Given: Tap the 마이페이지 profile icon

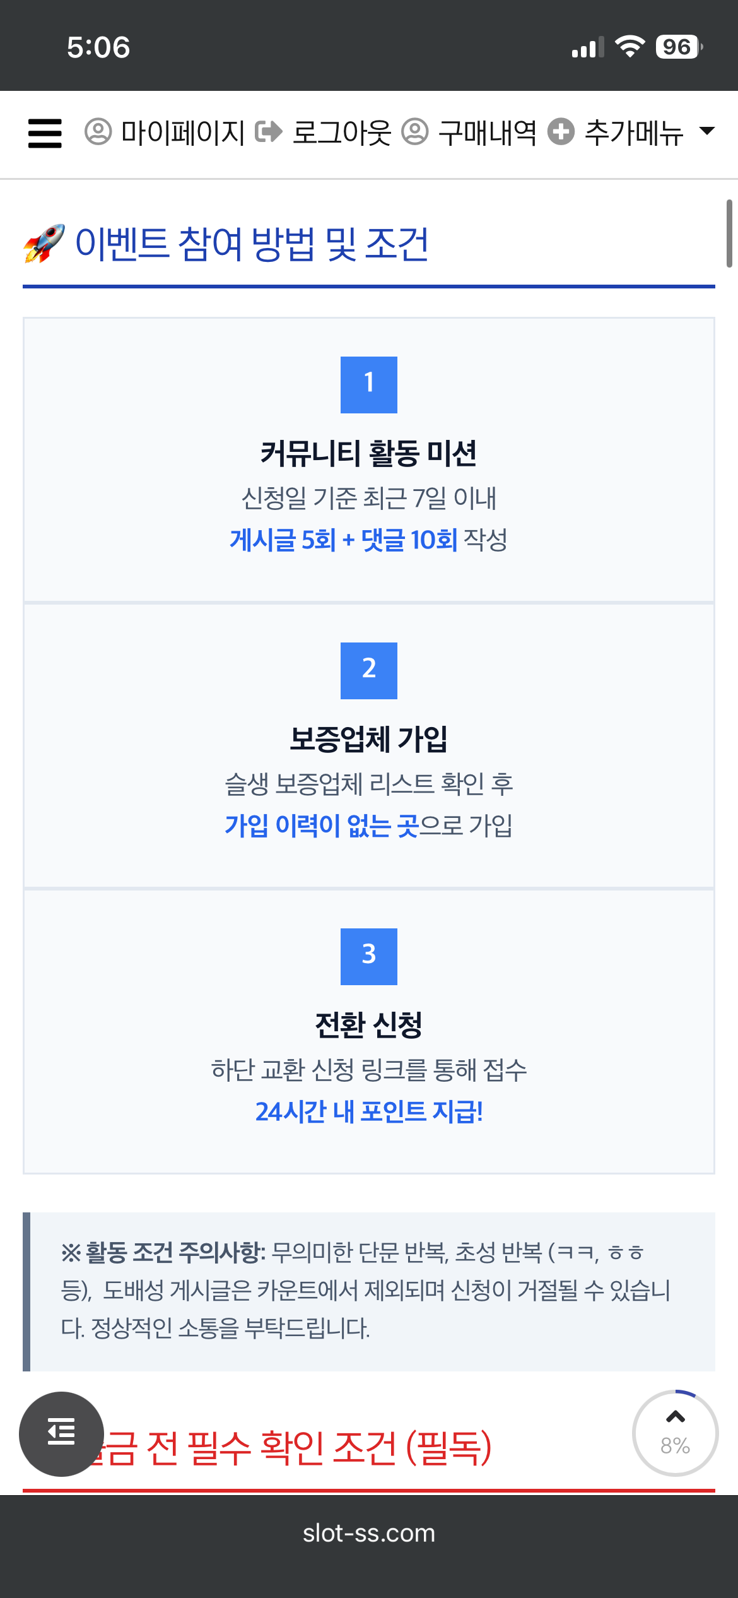Looking at the screenshot, I should point(98,132).
